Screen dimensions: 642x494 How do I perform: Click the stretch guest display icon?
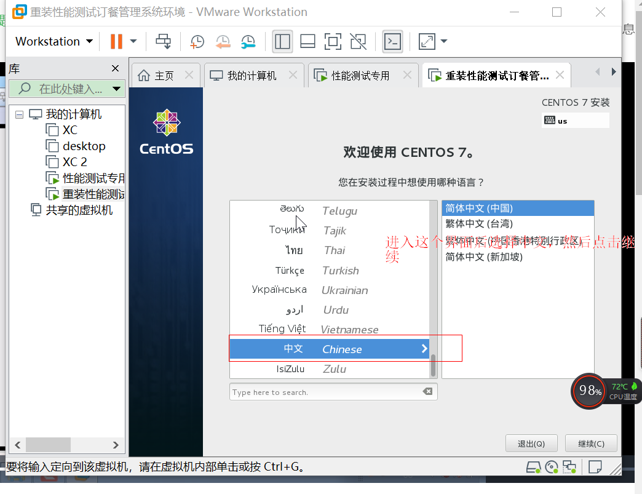[x=427, y=41]
